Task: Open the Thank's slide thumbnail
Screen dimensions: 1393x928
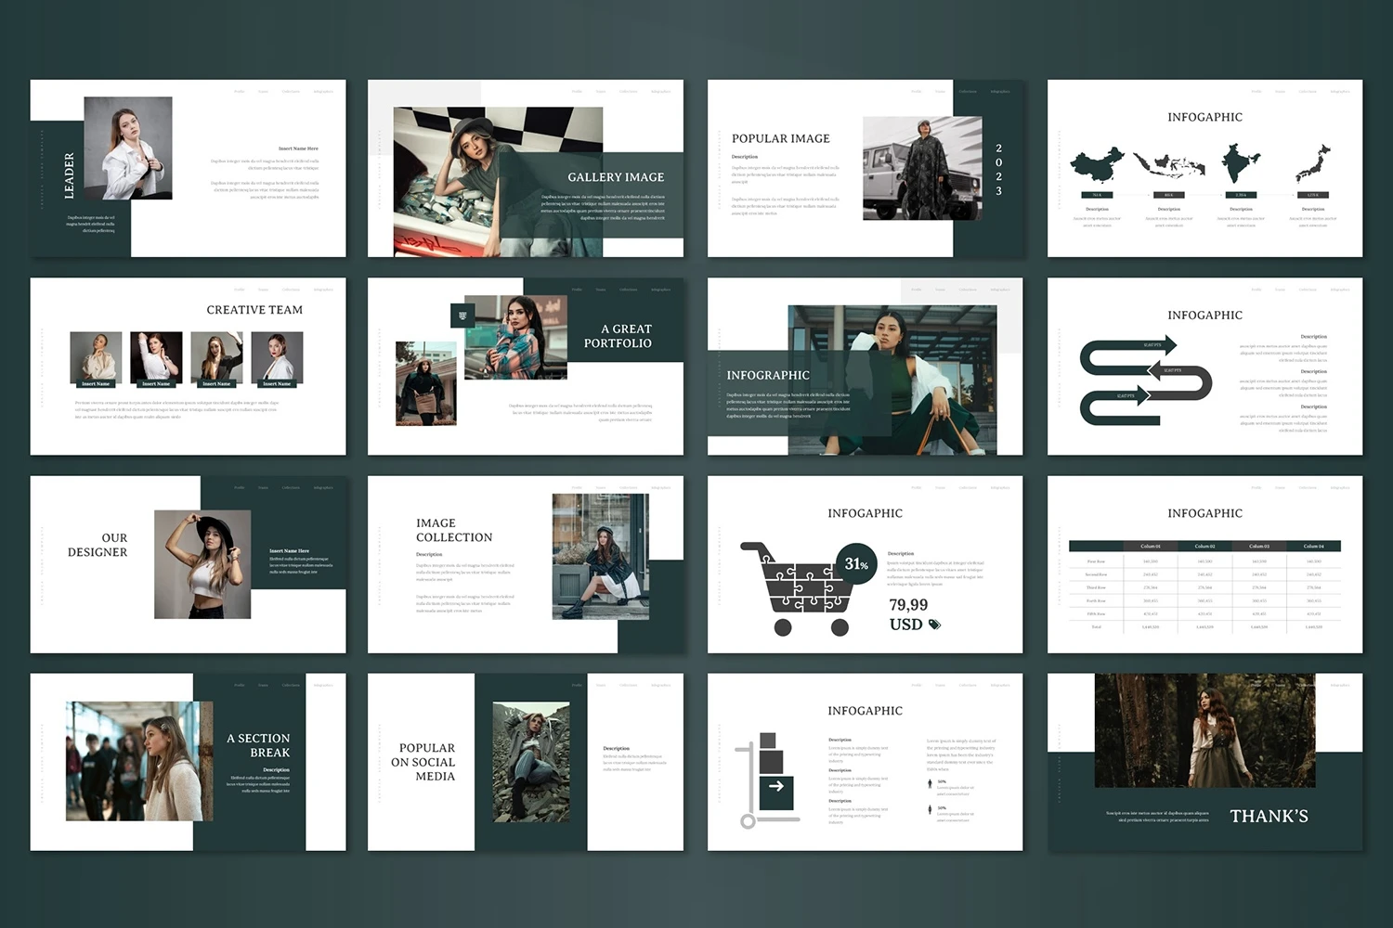Action: (1204, 762)
